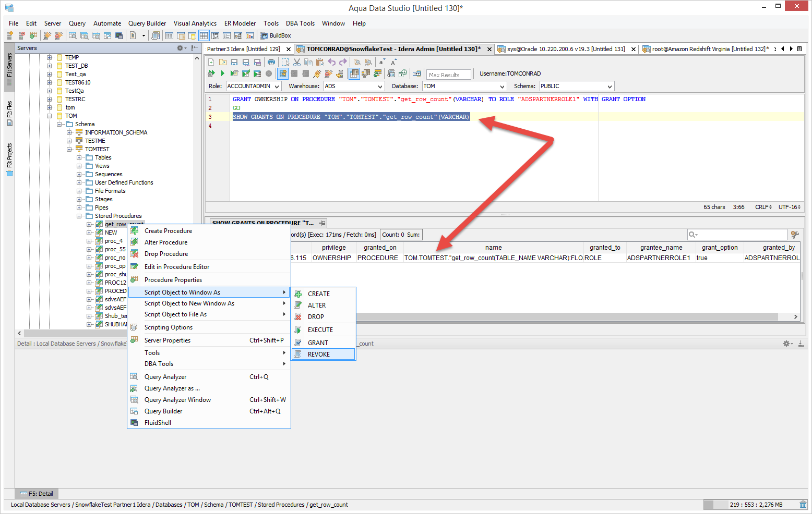Click the Print icon in query toolbar
Screen dimensions: 812x514
(x=271, y=62)
